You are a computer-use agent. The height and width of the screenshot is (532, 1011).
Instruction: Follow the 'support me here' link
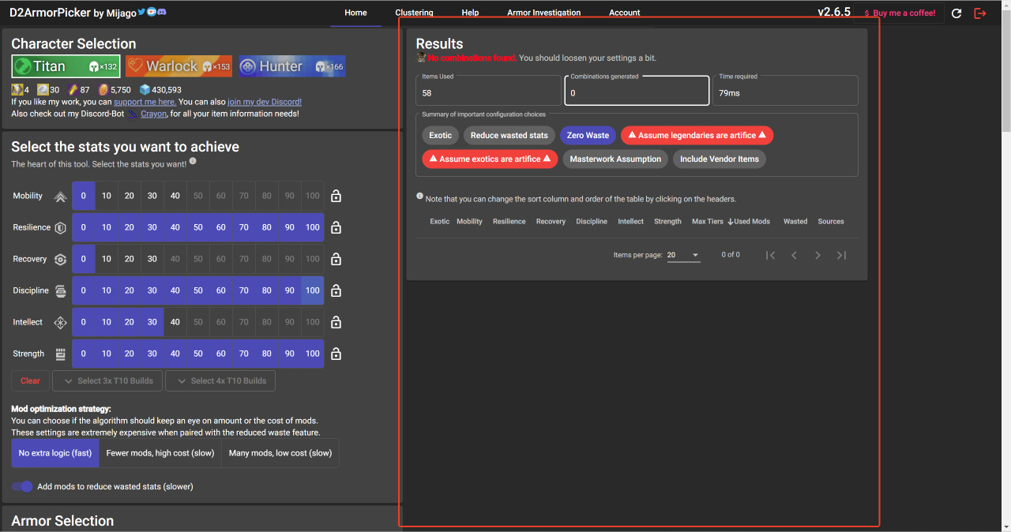click(x=145, y=102)
